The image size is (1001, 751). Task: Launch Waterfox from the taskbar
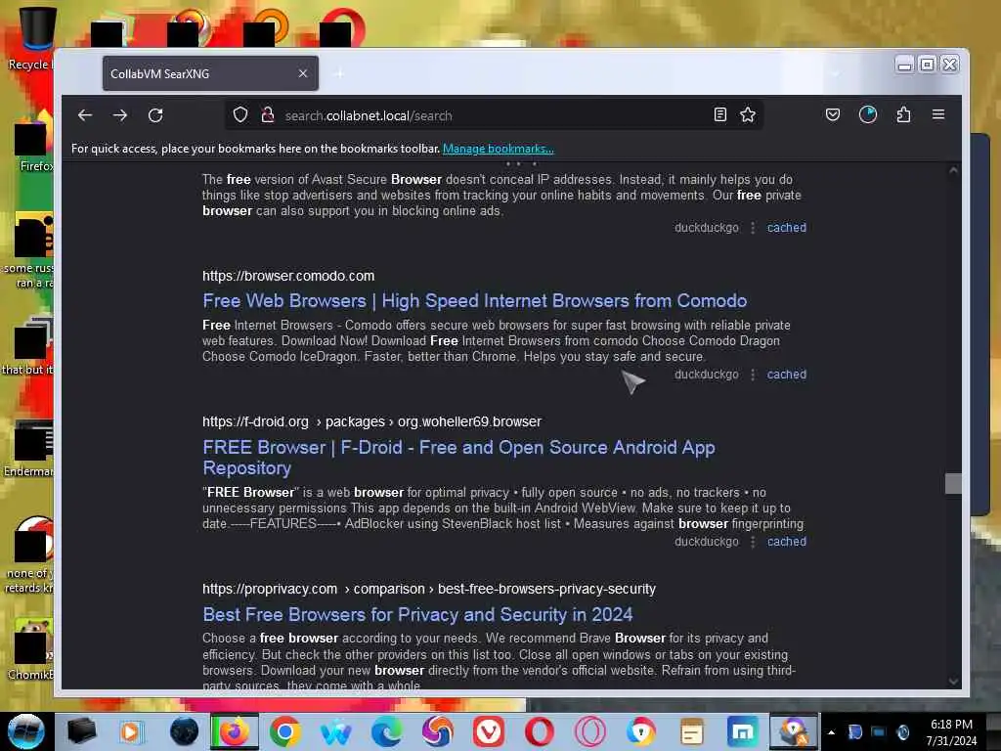click(336, 731)
